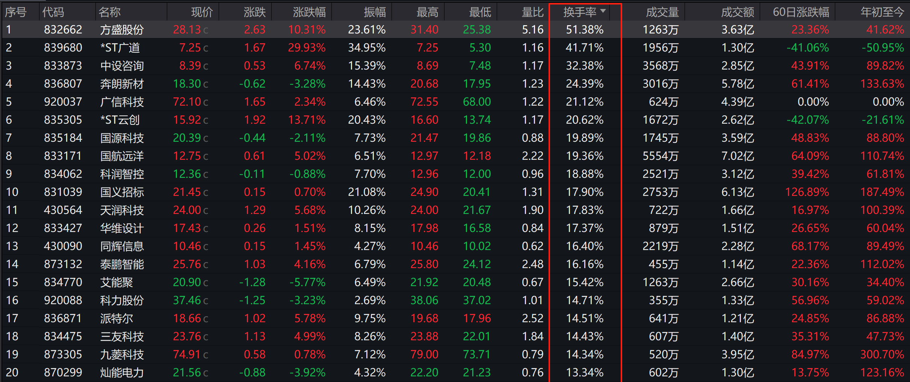Select stock name 奔朗新材
910x382 pixels.
pyautogui.click(x=122, y=84)
